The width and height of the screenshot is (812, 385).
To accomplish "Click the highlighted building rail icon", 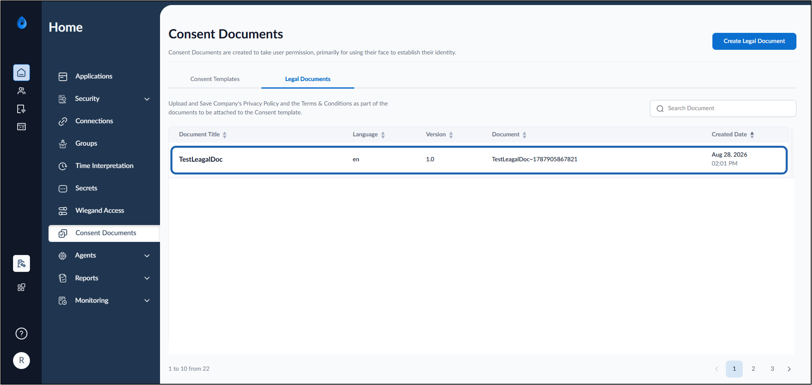I will tap(21, 264).
